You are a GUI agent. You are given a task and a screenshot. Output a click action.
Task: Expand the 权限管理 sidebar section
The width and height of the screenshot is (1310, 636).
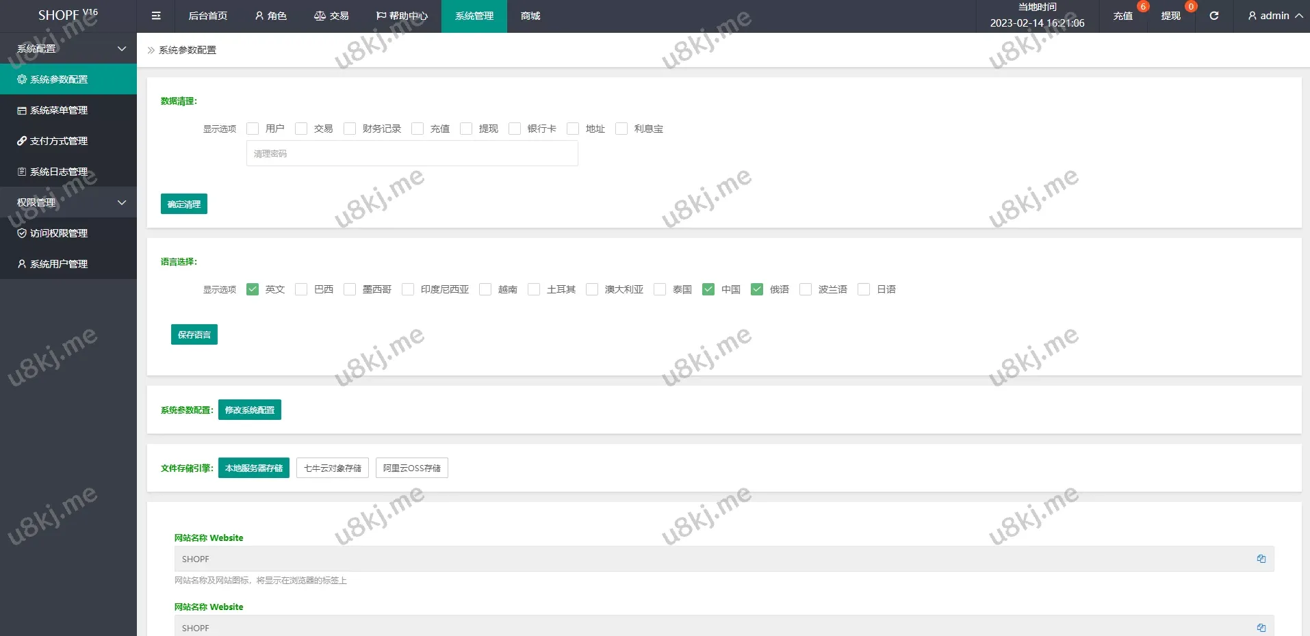pos(68,202)
